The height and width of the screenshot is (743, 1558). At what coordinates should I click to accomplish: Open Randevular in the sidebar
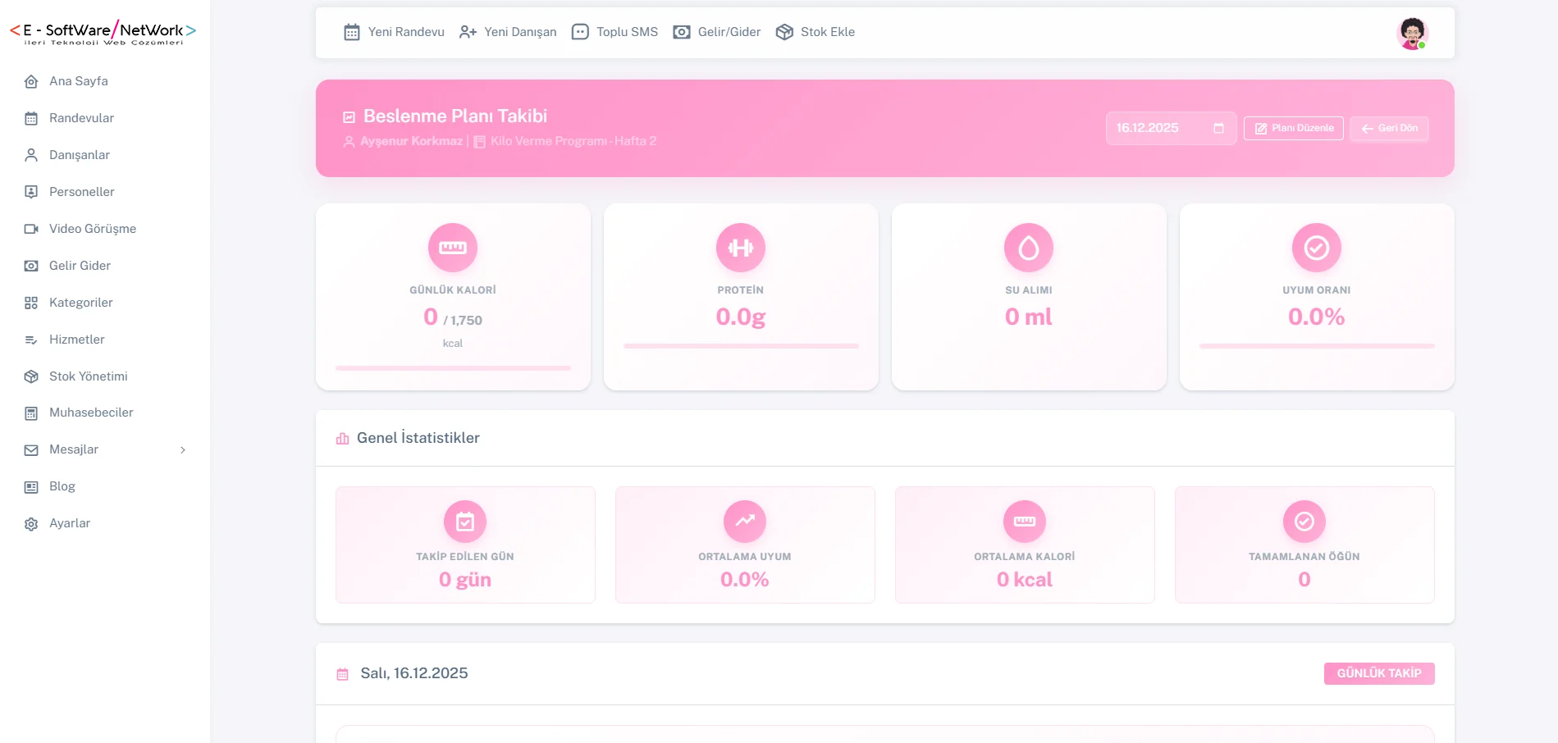[81, 118]
